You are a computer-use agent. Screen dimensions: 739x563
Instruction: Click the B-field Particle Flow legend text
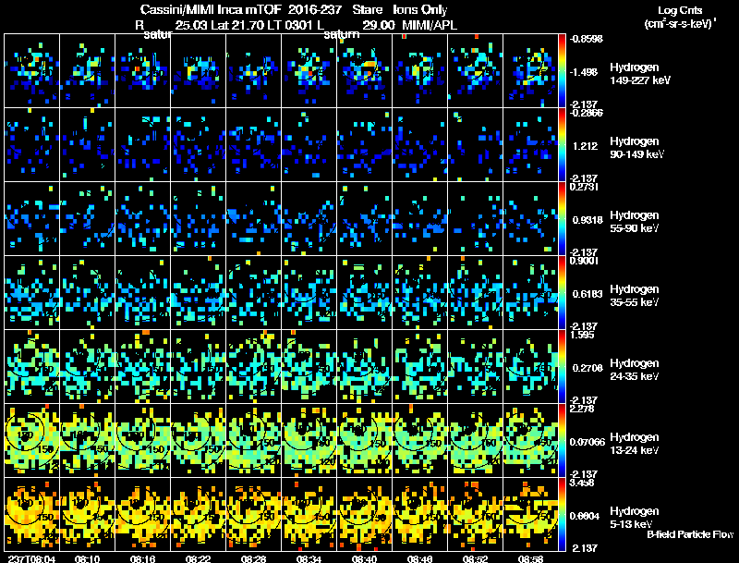[x=690, y=534]
